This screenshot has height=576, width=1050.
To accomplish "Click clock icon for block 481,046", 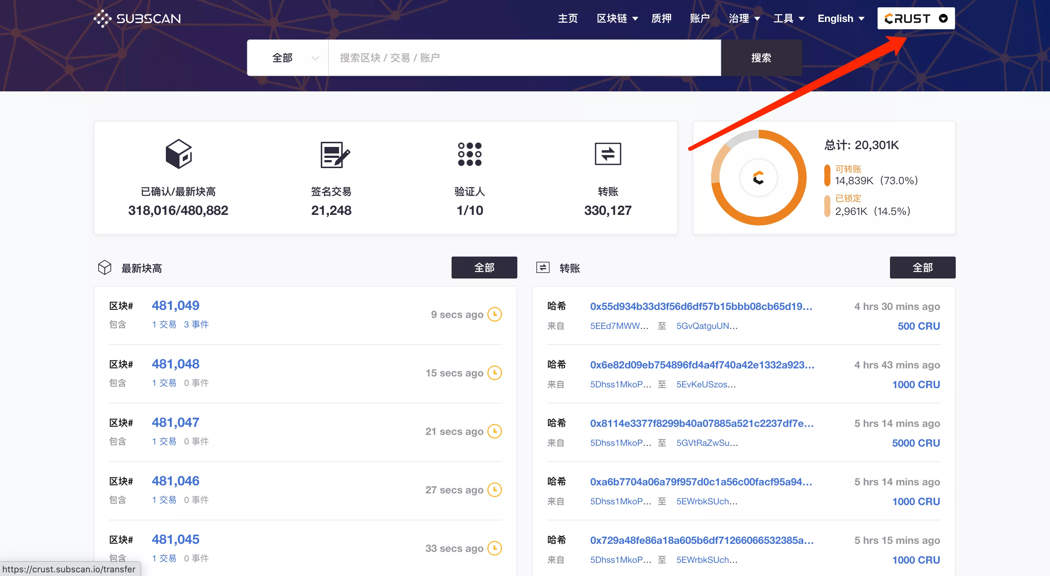I will pyautogui.click(x=495, y=490).
